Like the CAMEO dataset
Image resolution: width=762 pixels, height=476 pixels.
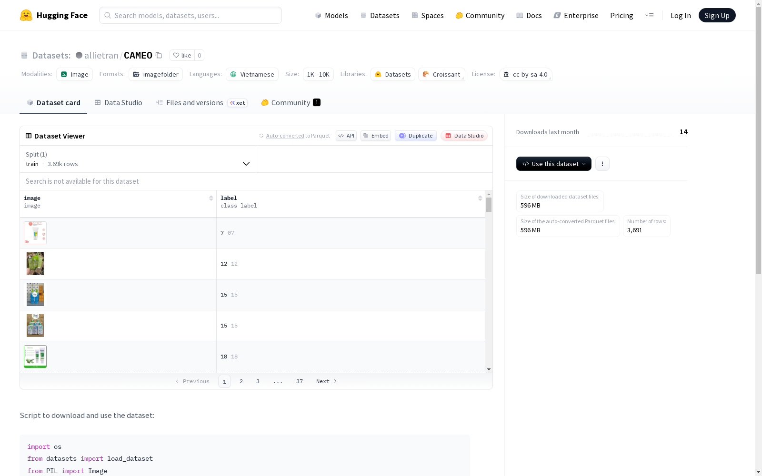(182, 55)
